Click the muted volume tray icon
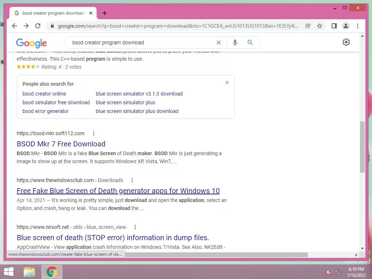Image resolution: width=372 pixels, height=279 pixels. tap(328, 272)
